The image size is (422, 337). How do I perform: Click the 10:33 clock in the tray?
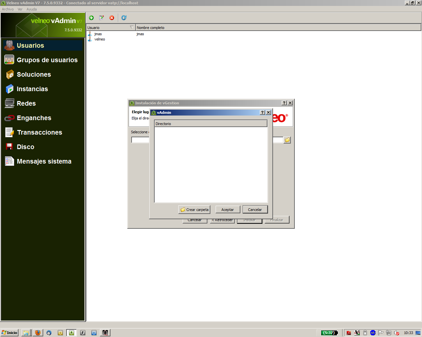point(408,333)
